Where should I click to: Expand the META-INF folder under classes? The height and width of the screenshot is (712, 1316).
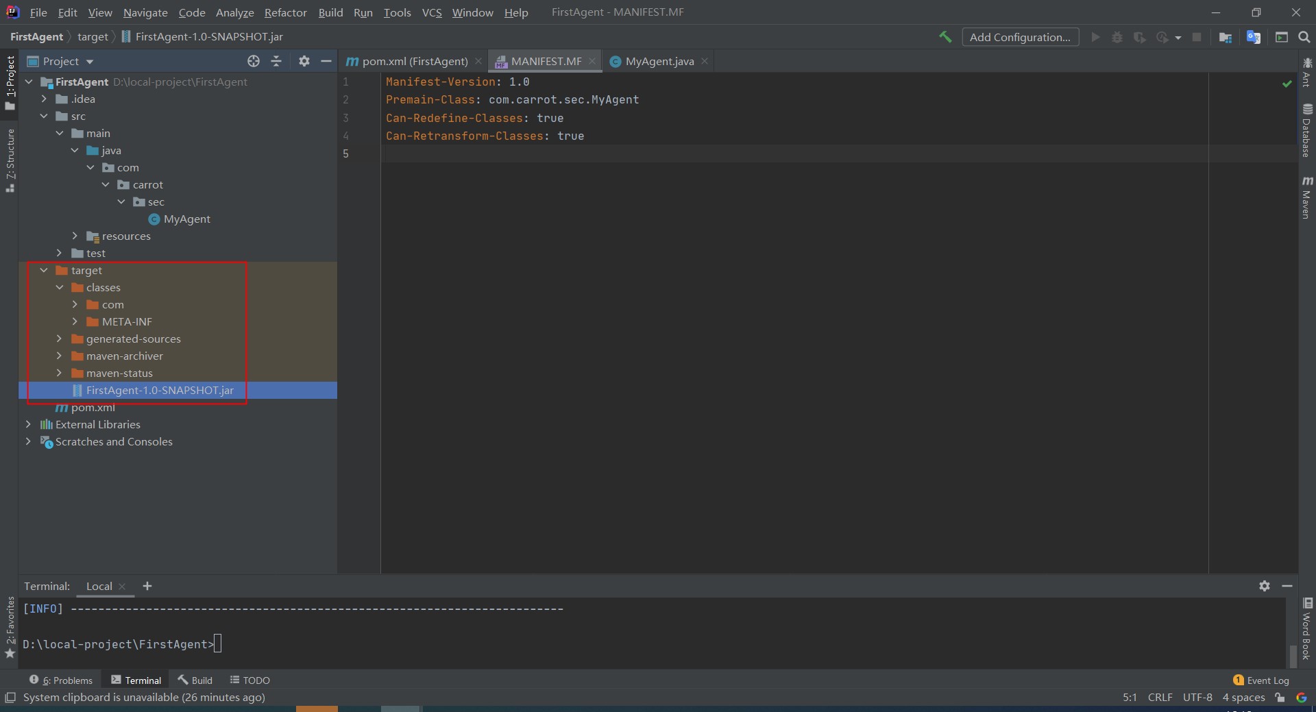tap(75, 321)
